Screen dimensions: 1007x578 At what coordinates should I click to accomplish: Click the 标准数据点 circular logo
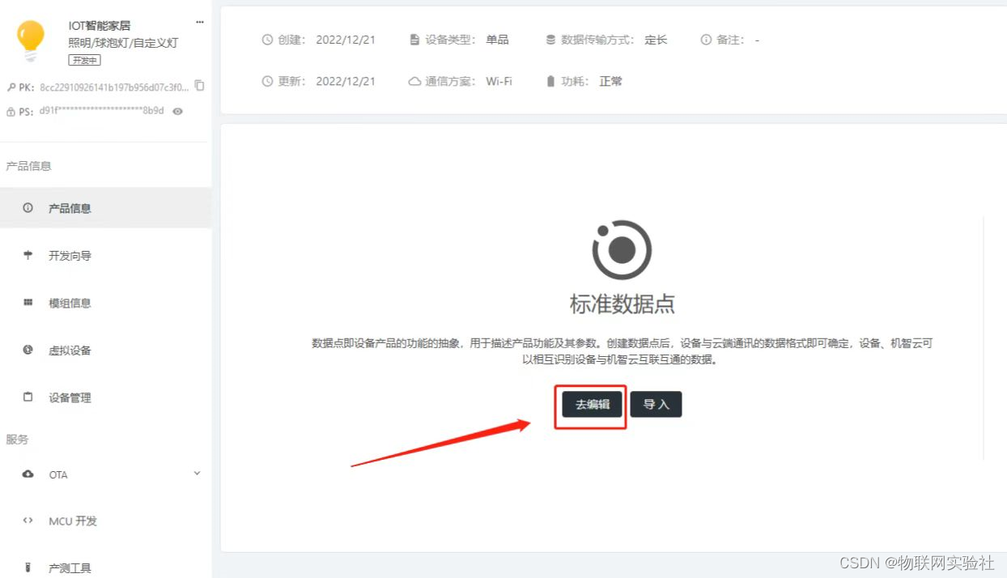[622, 250]
